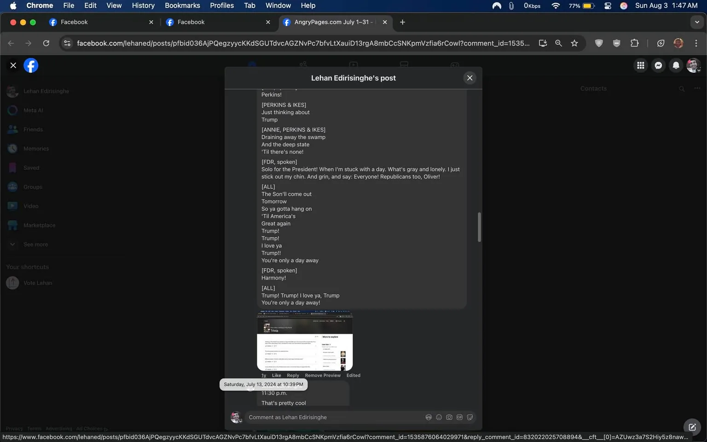Attach a photo with the camera icon
The image size is (707, 442).
tap(449, 417)
